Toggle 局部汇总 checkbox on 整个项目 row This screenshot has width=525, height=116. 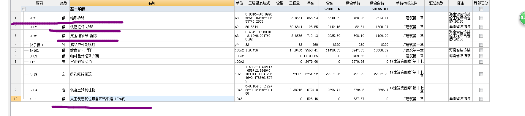coord(481,9)
